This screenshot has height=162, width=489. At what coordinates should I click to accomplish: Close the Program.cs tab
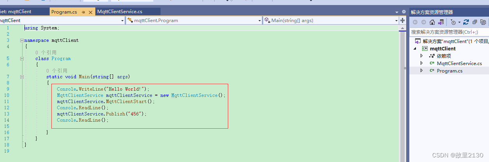tap(91, 12)
